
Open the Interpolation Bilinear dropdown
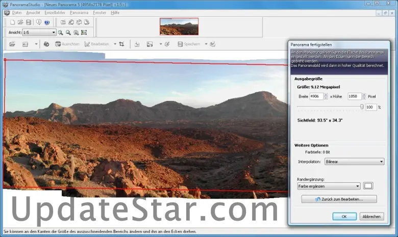(x=354, y=162)
